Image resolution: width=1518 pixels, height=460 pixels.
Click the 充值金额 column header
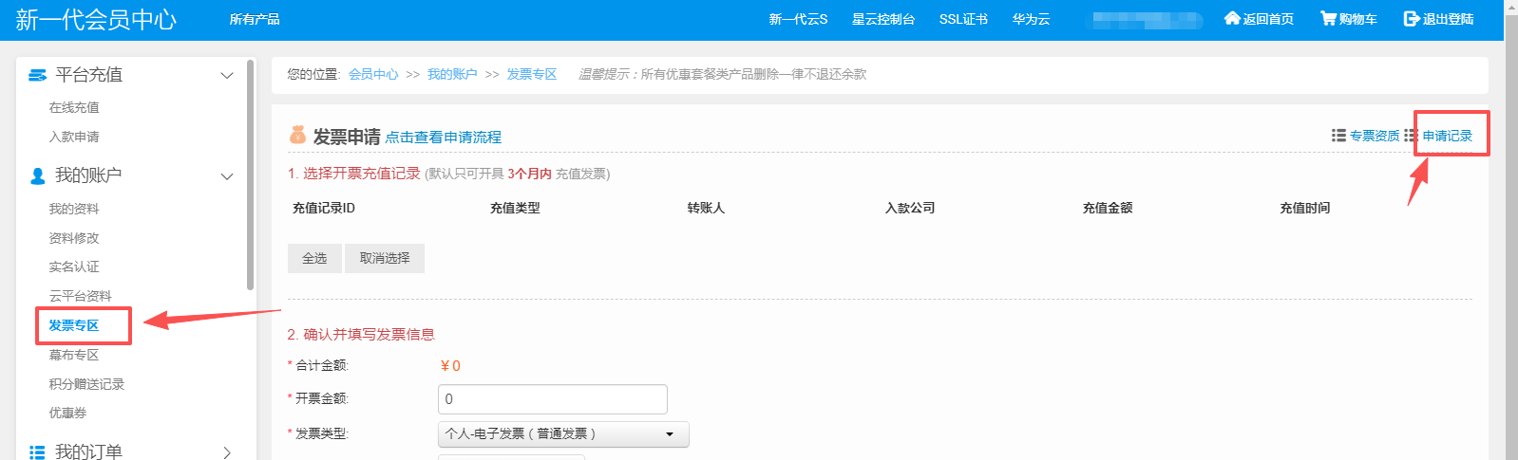[x=1108, y=208]
